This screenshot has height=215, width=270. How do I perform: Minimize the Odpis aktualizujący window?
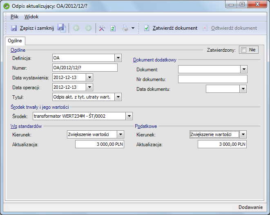coord(231,4)
